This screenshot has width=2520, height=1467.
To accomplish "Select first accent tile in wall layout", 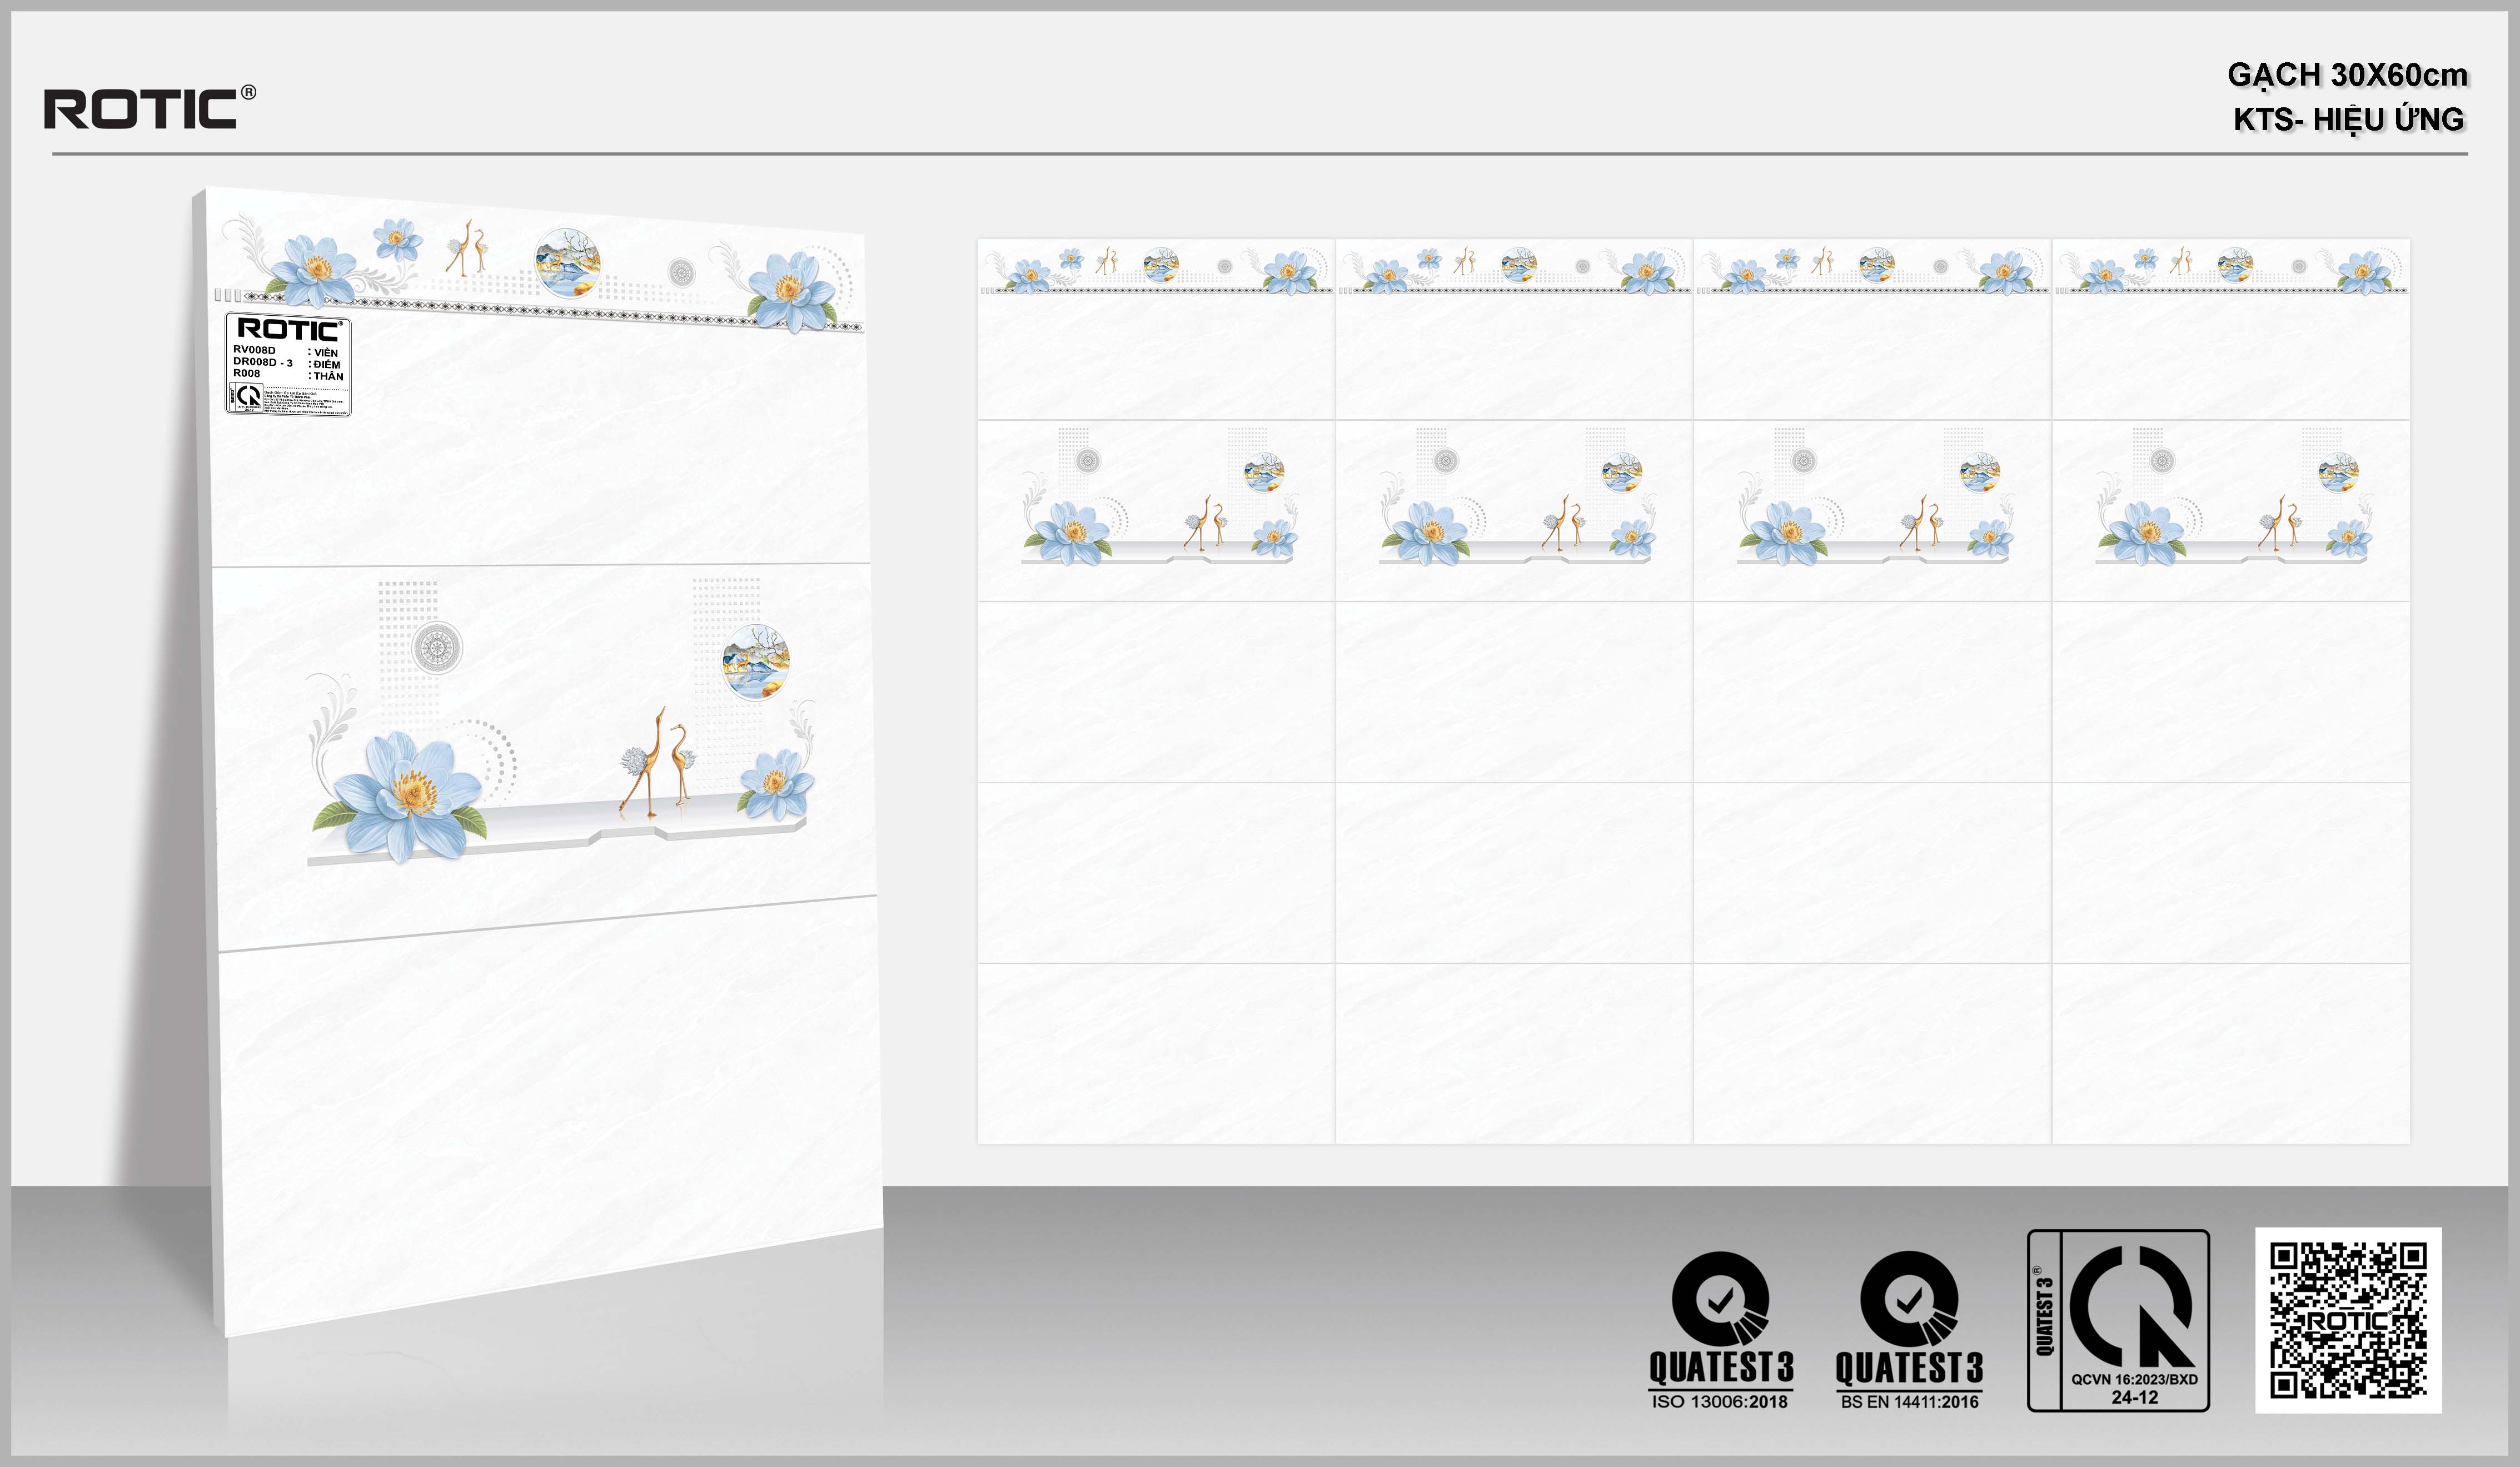I will click(x=1156, y=510).
